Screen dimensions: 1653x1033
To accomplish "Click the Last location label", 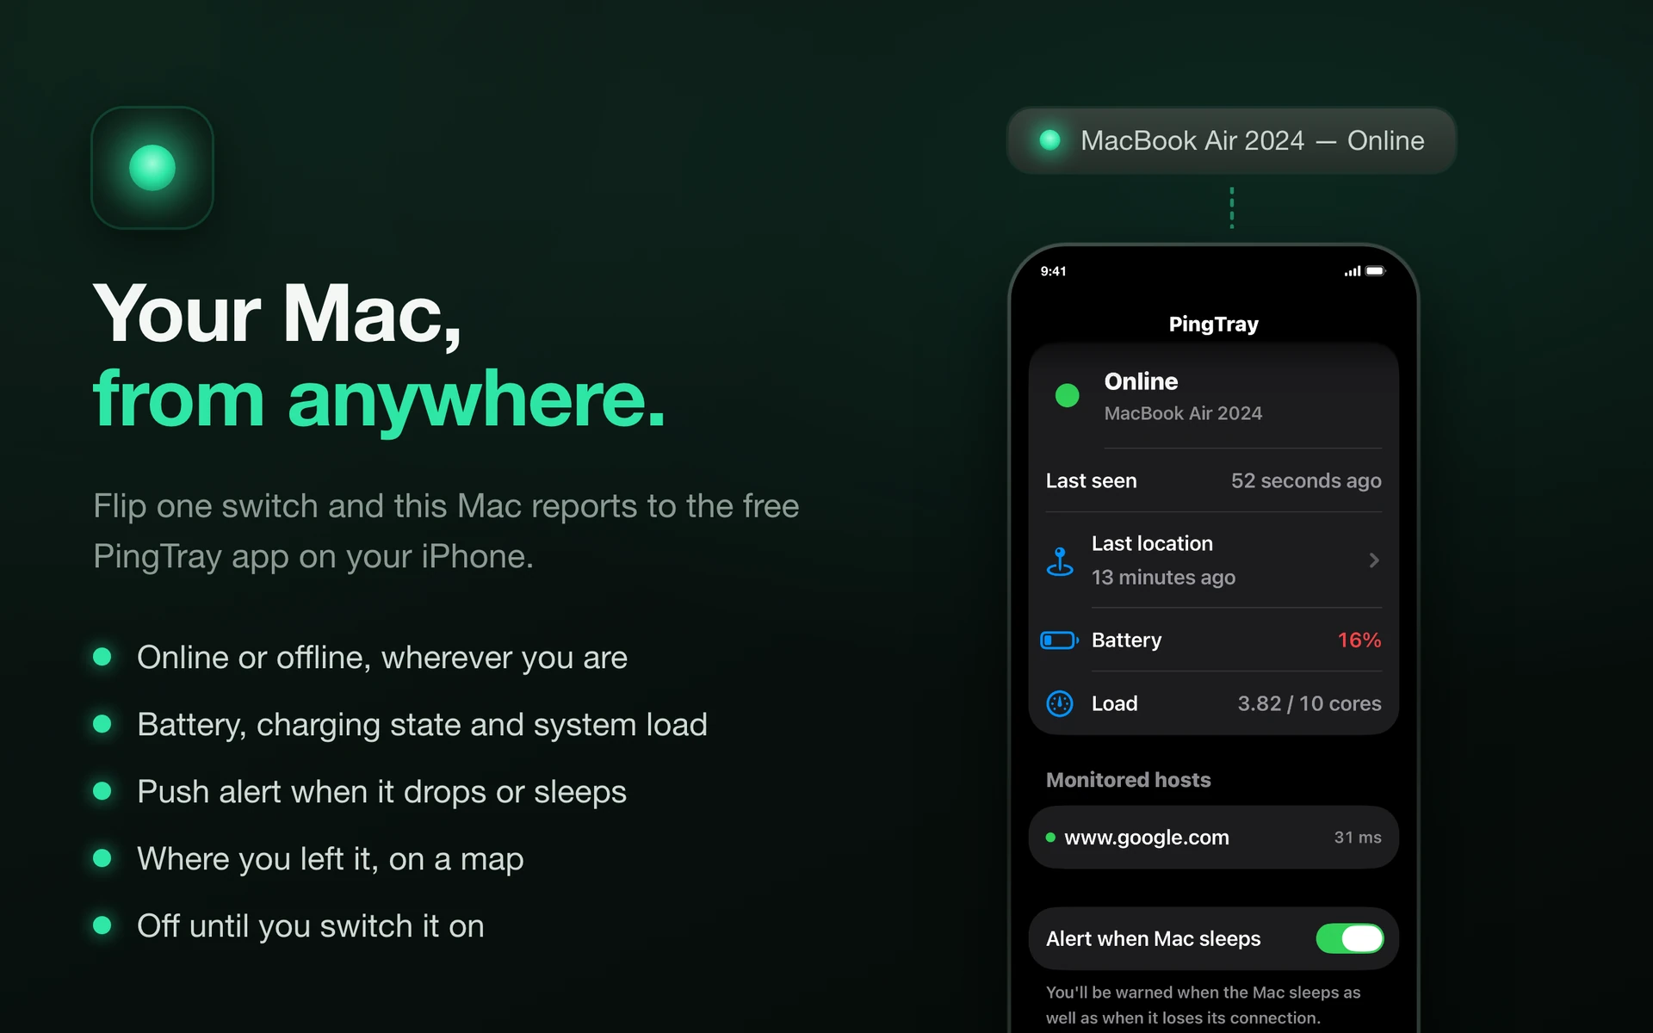I will point(1152,544).
